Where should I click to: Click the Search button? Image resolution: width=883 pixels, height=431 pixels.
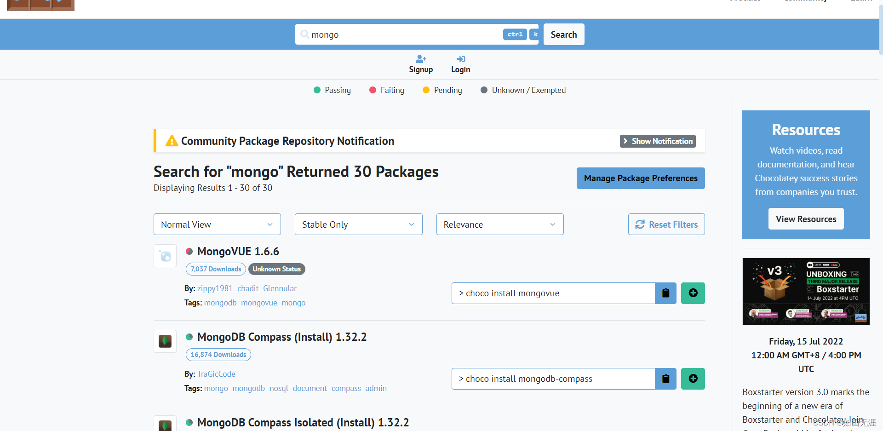click(564, 34)
